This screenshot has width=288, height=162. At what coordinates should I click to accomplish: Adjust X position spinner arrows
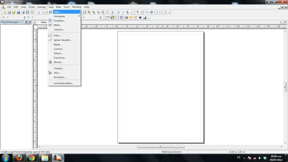(x=25, y=18)
